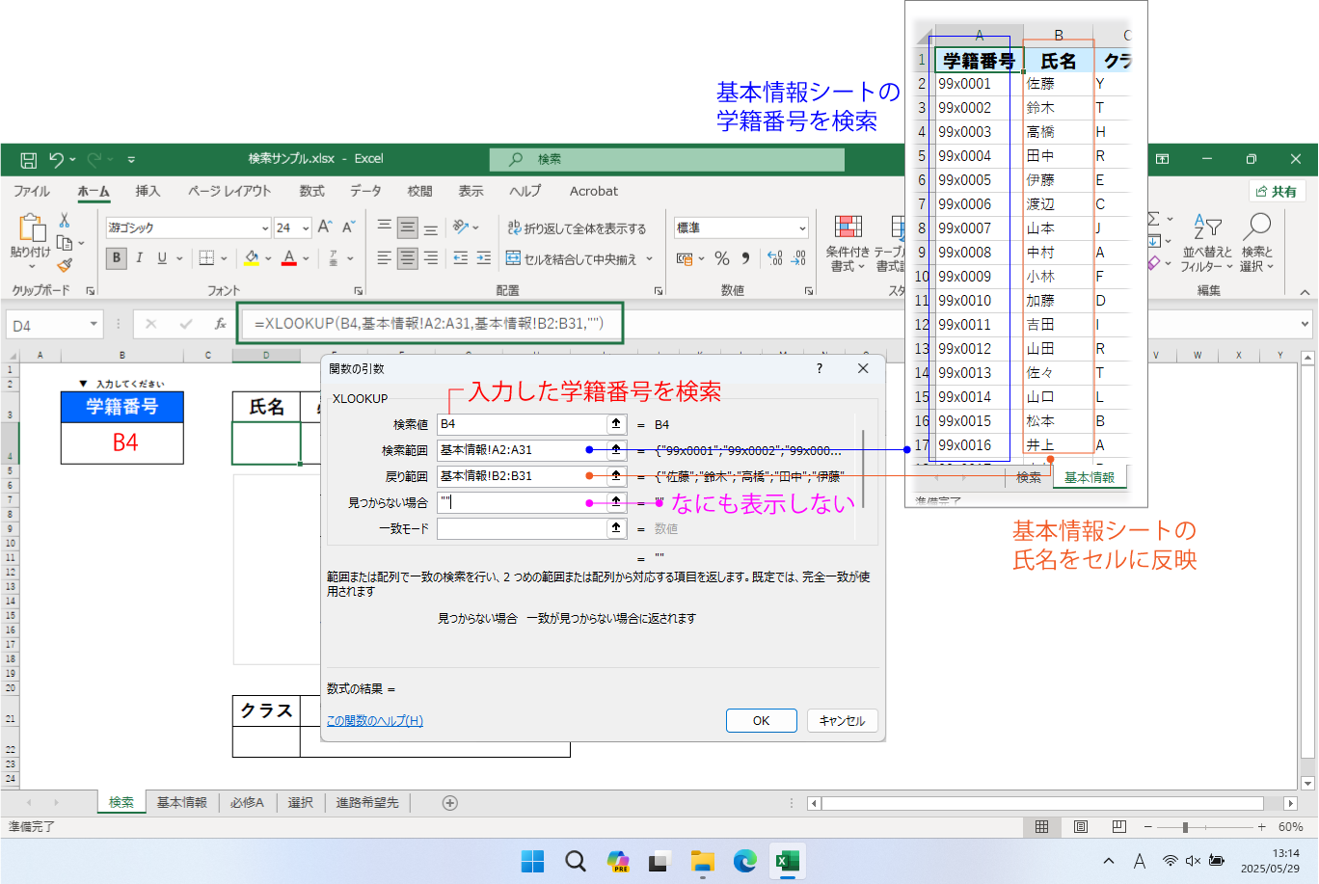Viewport: 1319px width, 884px height.
Task: Open the fill color dropdown arrow
Action: click(x=267, y=258)
